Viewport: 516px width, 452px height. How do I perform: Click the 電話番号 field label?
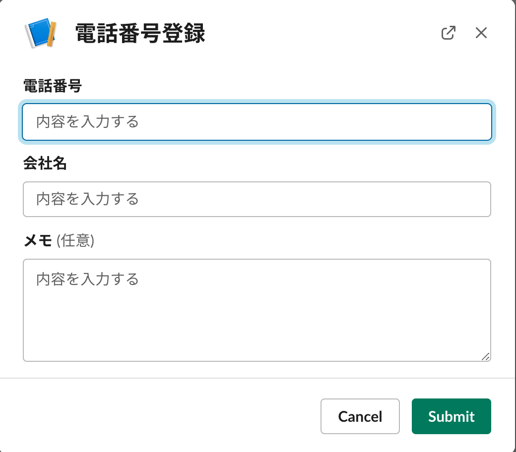tap(52, 86)
